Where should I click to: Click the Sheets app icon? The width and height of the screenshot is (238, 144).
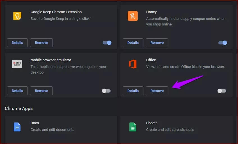133,127
